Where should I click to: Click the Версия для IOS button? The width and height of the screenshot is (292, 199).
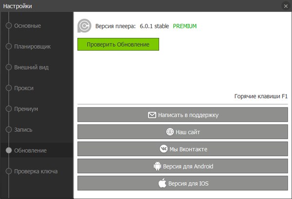tap(183, 183)
